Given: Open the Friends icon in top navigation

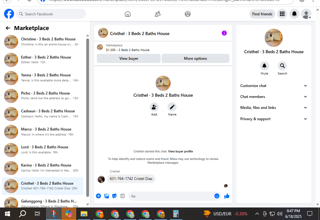Looking at the screenshot, I should pos(157,14).
